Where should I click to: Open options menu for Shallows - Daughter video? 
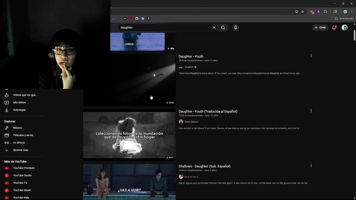click(x=311, y=166)
